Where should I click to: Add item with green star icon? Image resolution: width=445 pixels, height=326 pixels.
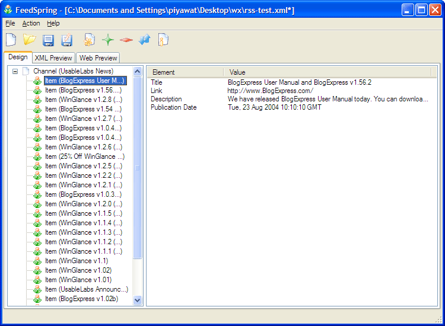pos(108,40)
